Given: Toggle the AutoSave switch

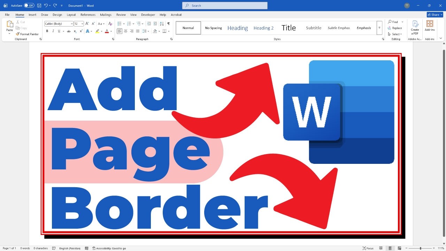Looking at the screenshot, I should [29, 6].
